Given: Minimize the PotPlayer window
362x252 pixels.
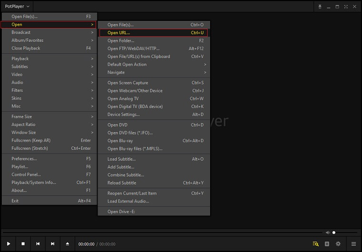Looking at the screenshot, I should tap(329, 7).
